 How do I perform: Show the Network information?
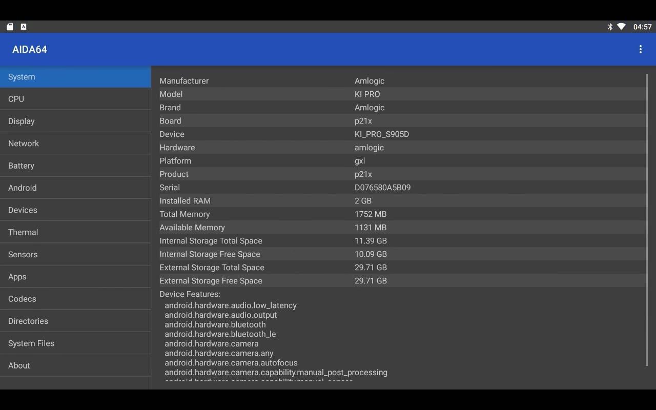[x=75, y=143]
